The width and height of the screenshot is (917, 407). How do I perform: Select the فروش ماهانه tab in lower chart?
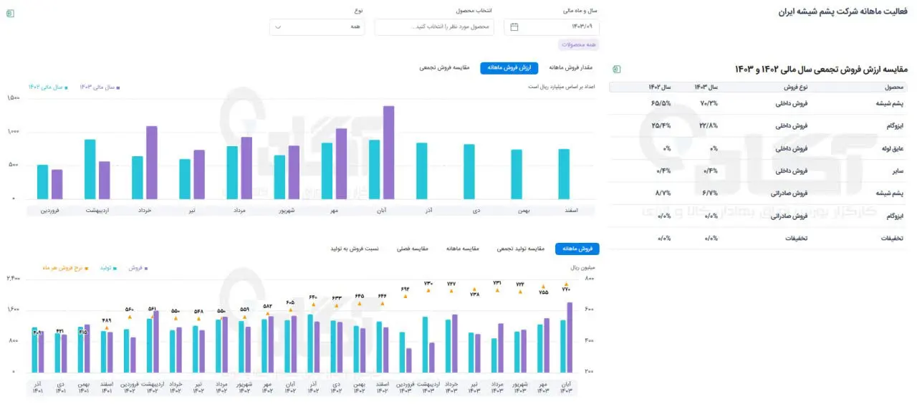[577, 249]
